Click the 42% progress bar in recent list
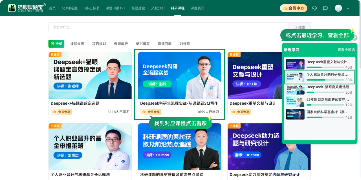Screen dimensions: 361x180 point(325,117)
